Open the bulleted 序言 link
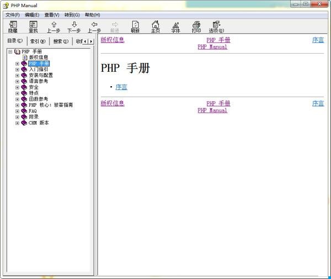This screenshot has width=331, height=279. (121, 87)
